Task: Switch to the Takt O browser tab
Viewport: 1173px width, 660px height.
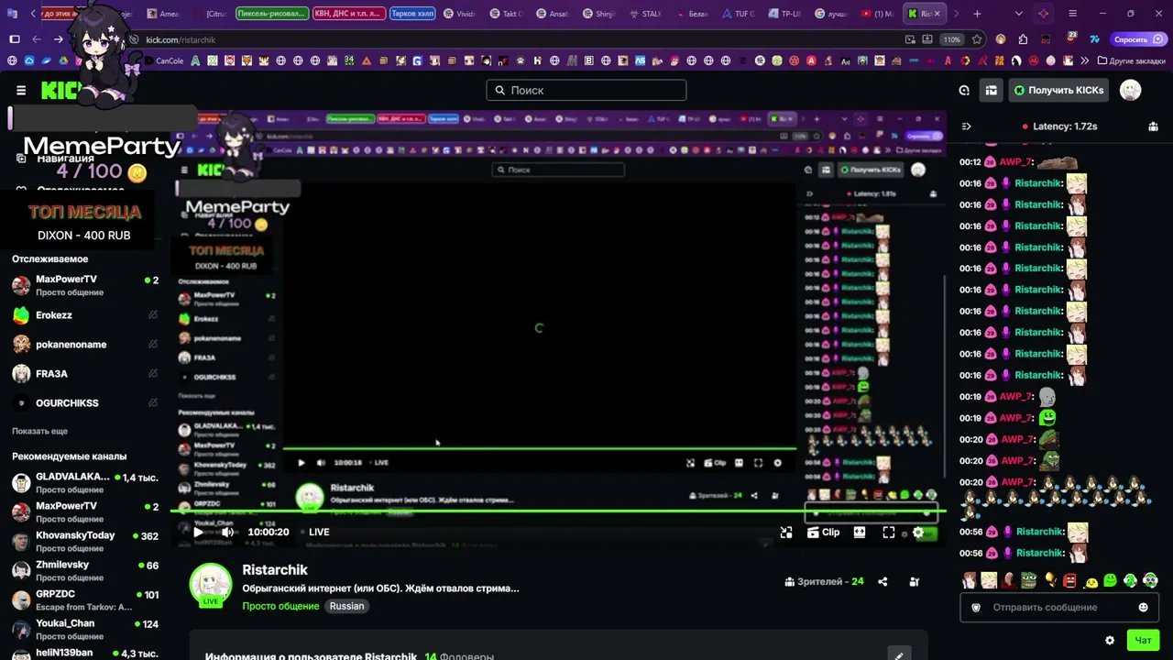Action: (505, 14)
